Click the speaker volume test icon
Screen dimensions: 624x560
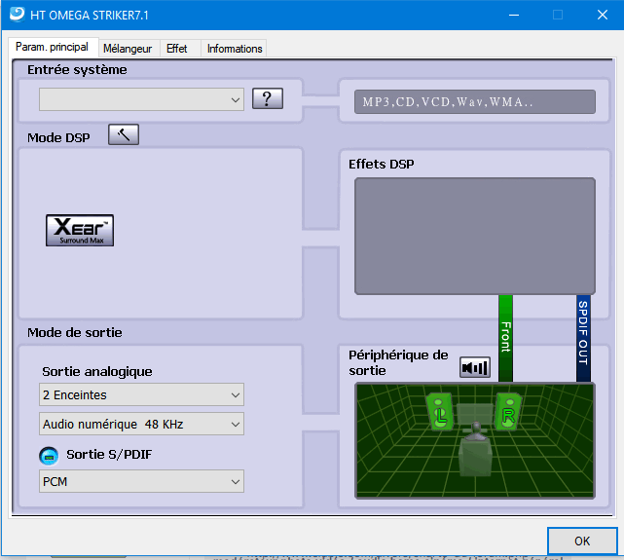[x=475, y=367]
